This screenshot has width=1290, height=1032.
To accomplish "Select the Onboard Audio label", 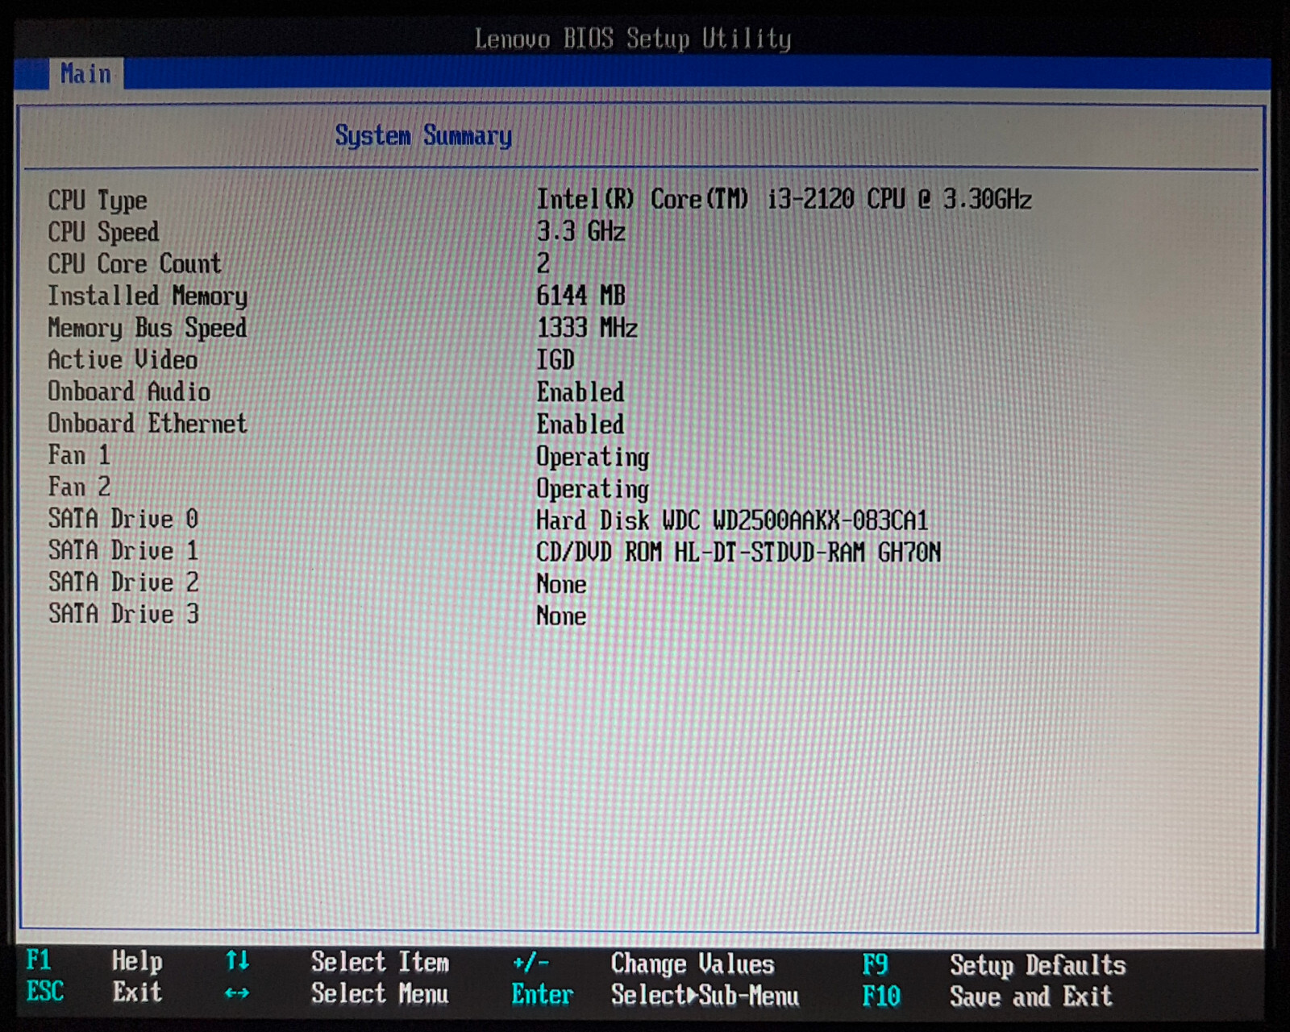I will point(129,392).
